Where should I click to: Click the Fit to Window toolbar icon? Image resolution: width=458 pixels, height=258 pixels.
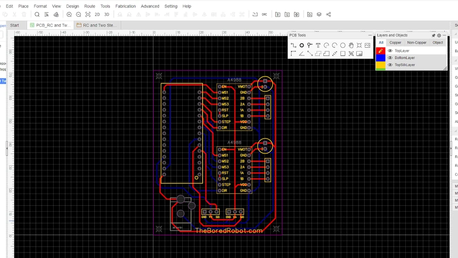pos(88,14)
